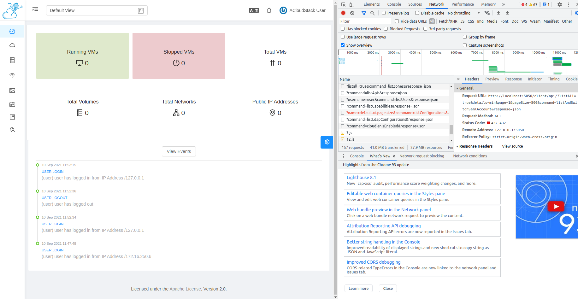Viewport: 578px width, 299px height.
Task: Export HAR file with download arrow
Action: point(507,13)
